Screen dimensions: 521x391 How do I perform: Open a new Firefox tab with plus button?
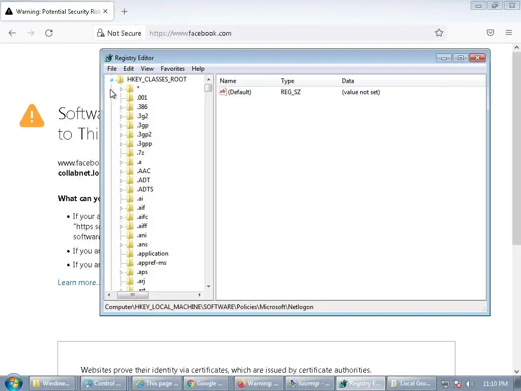click(x=124, y=12)
